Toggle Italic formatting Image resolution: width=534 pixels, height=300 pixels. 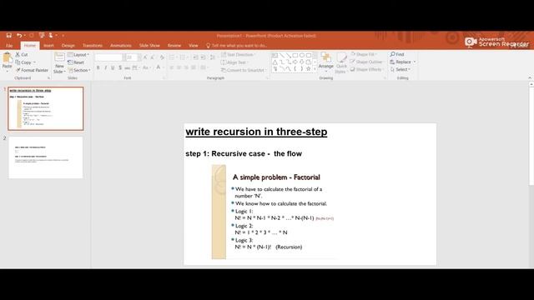[106, 68]
